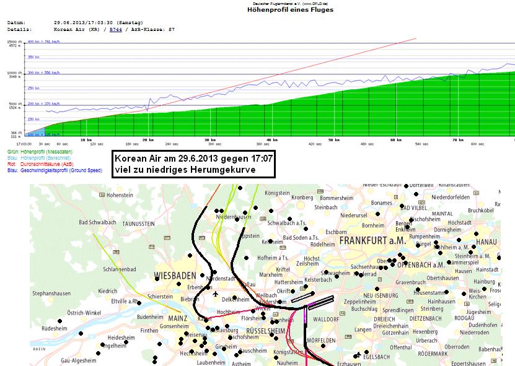Screen dimensions: 515x366
Task: Click the 'HANAU' label on map
Action: click(486, 242)
